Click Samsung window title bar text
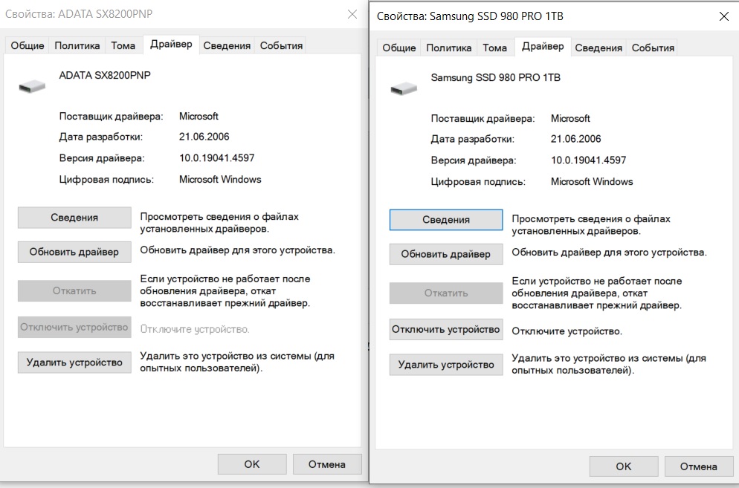This screenshot has width=739, height=488. pos(470,16)
